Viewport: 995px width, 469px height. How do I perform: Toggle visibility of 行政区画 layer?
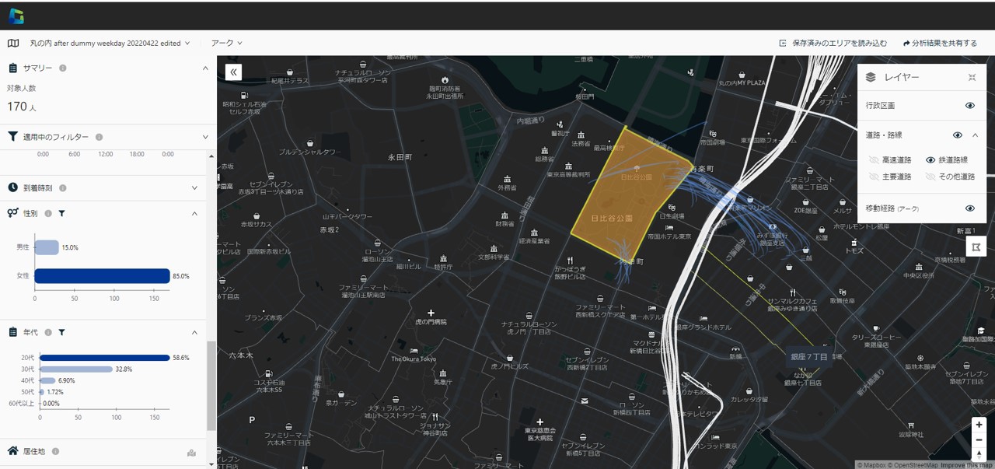tap(969, 106)
